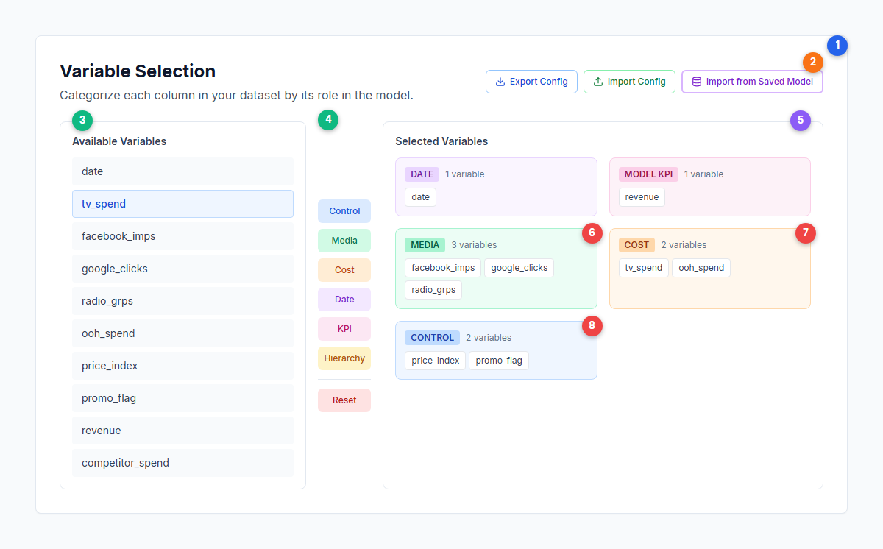
Task: Click the '2 variables' count in COST
Action: pyautogui.click(x=684, y=245)
